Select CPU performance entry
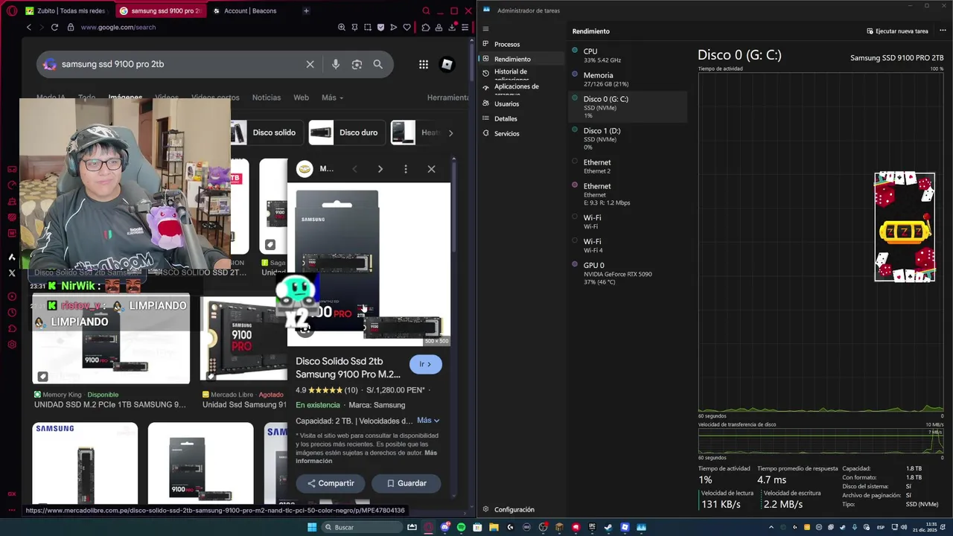 628,56
